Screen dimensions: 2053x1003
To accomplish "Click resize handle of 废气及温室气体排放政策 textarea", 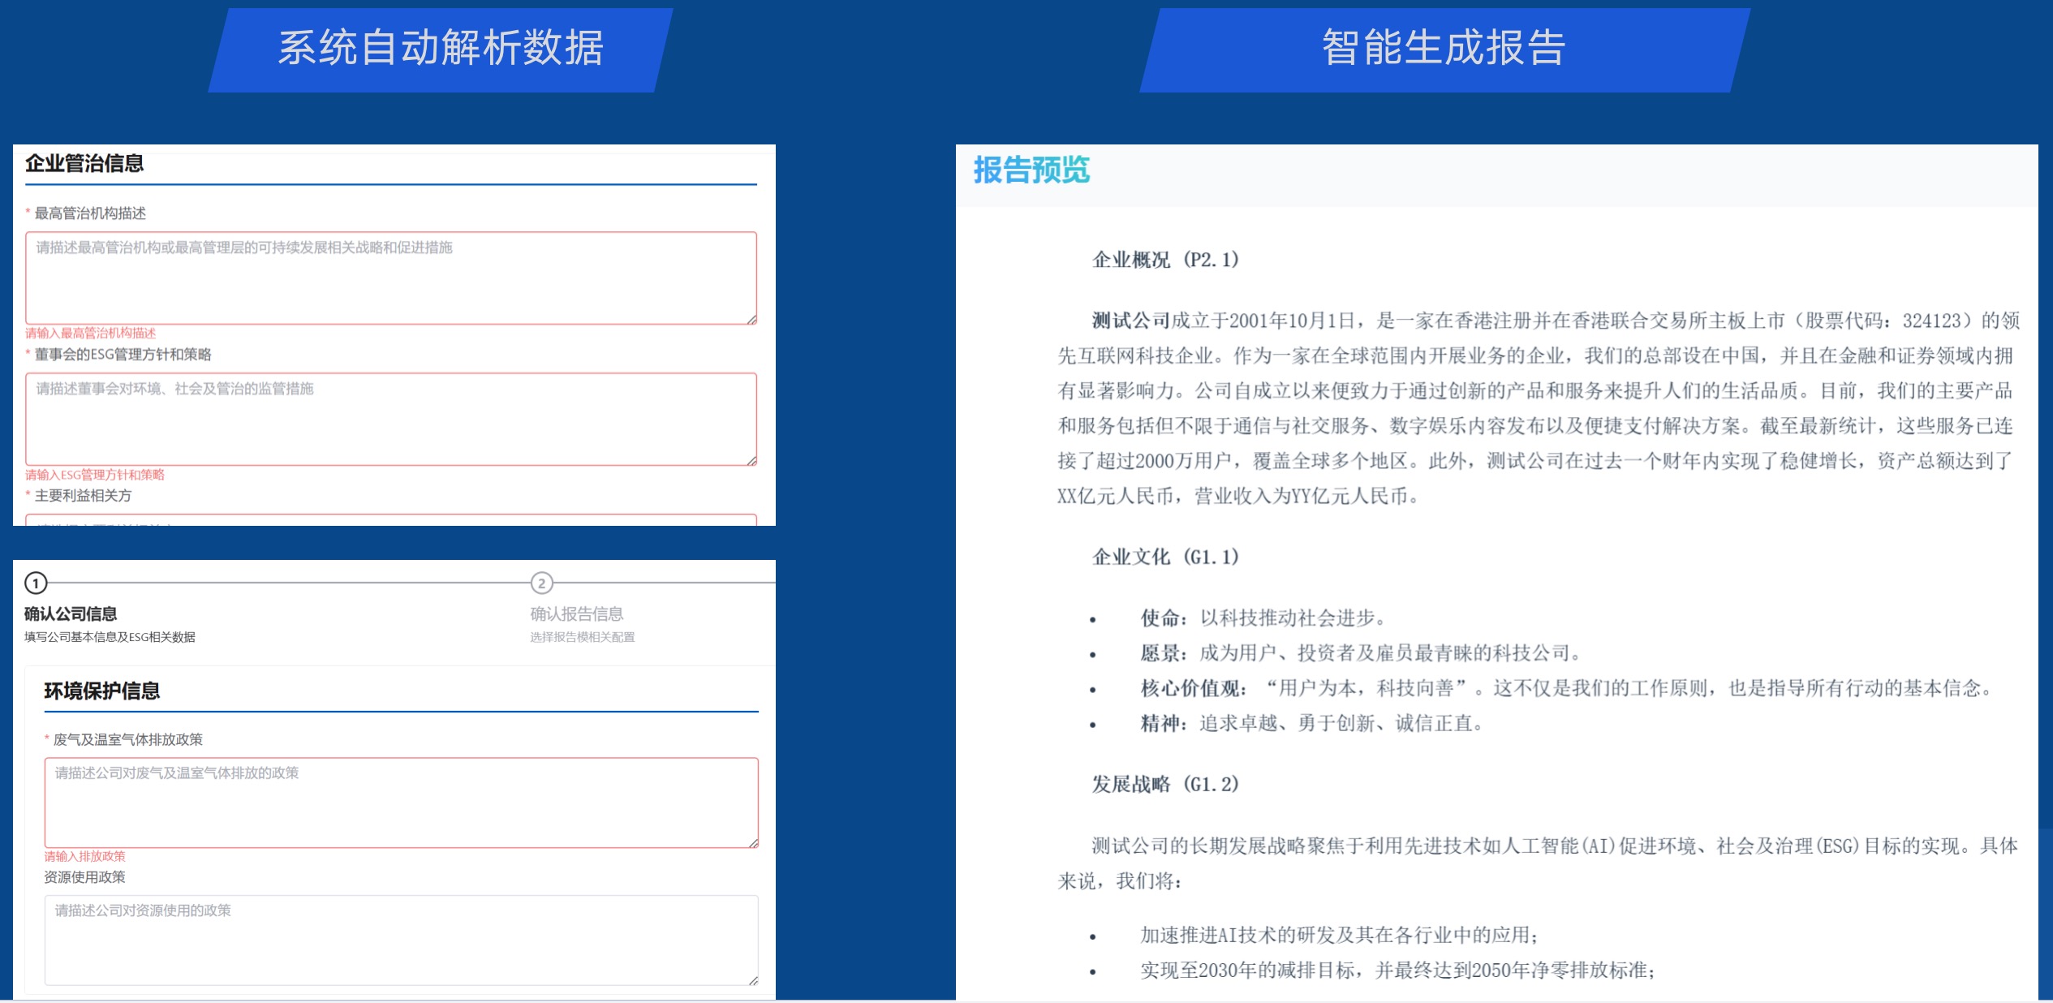I will 754,843.
